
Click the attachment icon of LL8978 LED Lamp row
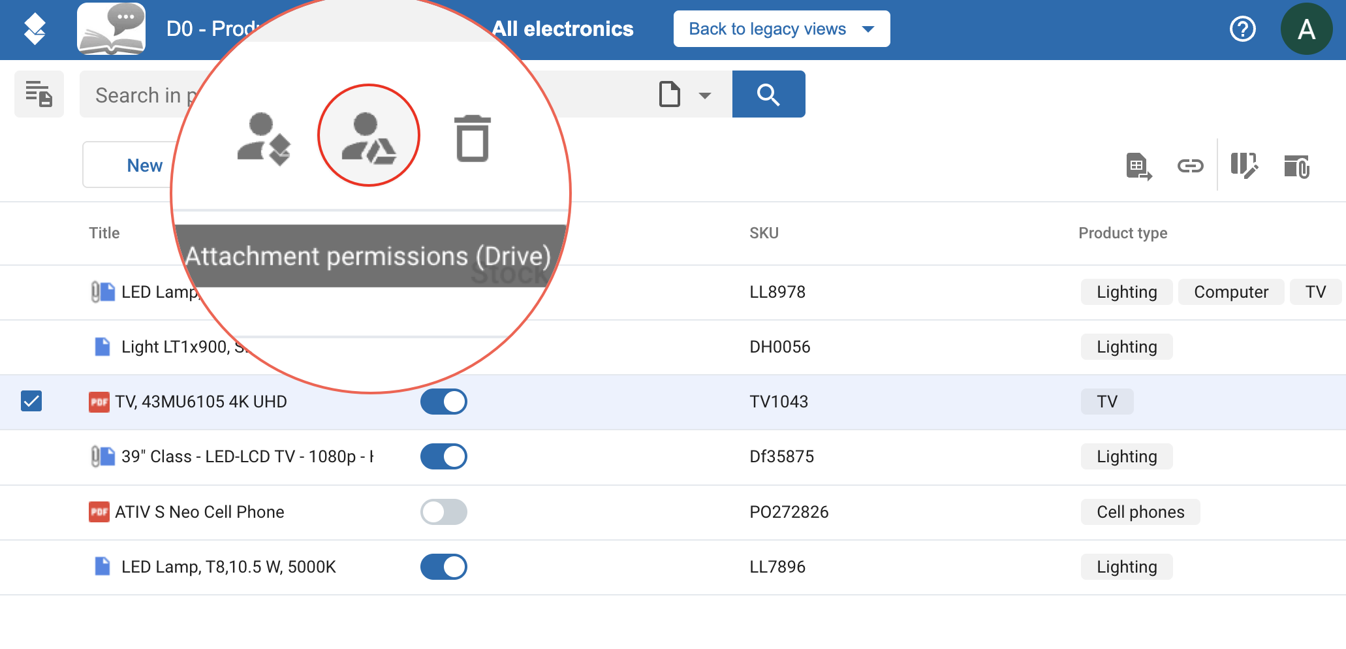tap(103, 292)
